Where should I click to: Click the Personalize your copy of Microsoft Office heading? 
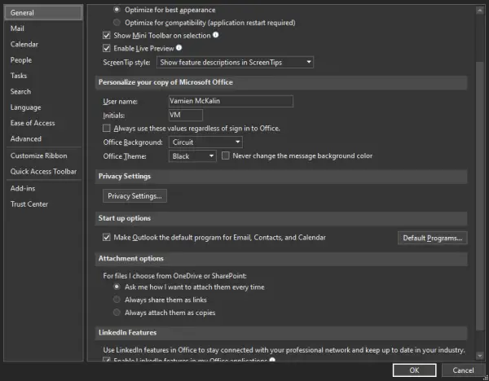(x=165, y=82)
